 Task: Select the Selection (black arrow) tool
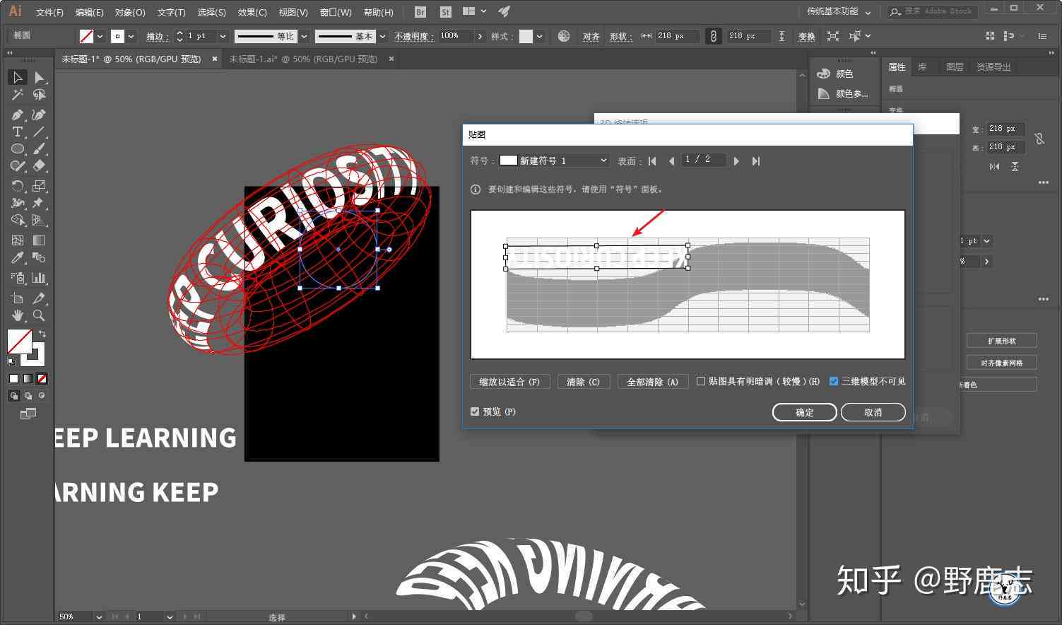[x=18, y=77]
